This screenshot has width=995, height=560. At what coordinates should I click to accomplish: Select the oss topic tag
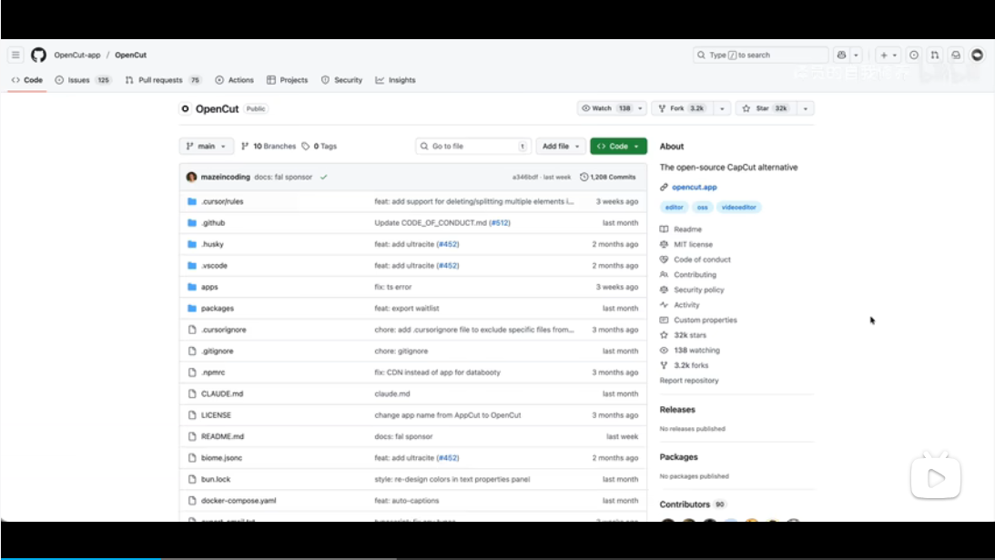pos(702,207)
